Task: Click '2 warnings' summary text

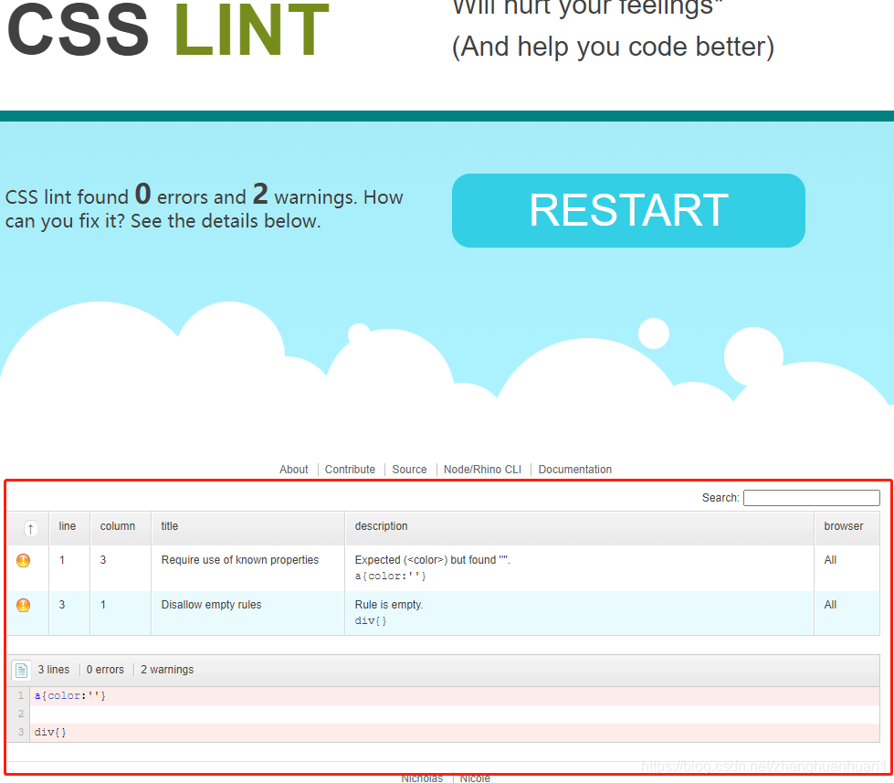Action: (167, 670)
